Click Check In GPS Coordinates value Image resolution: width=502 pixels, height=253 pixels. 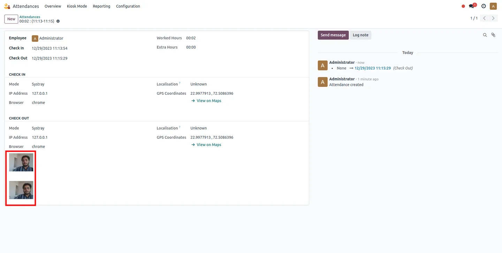(x=212, y=93)
